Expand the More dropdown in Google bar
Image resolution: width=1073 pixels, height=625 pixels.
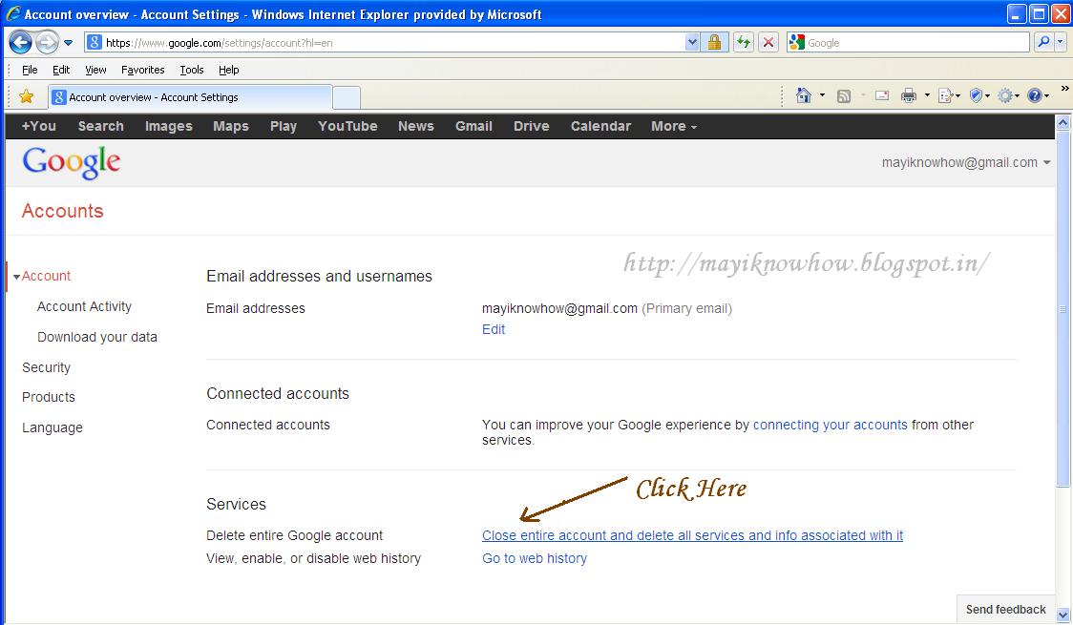tap(673, 127)
